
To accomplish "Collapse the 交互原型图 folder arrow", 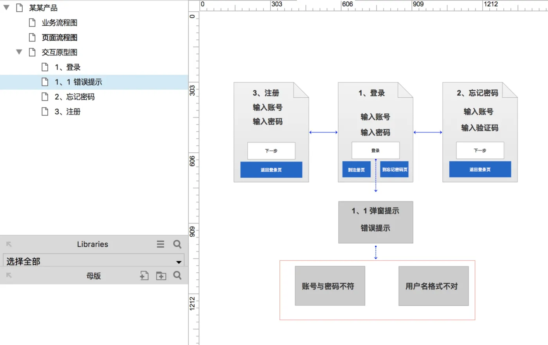I will [19, 52].
